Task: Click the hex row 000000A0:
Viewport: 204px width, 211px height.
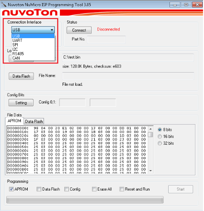Action: [x=77, y=166]
